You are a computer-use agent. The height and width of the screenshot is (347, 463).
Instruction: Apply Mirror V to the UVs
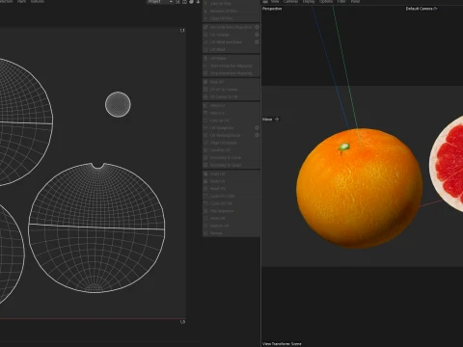pos(231,113)
